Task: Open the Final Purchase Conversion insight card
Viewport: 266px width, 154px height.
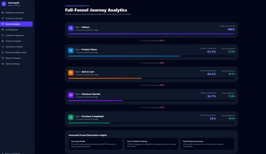Action: pyautogui.click(x=207, y=144)
